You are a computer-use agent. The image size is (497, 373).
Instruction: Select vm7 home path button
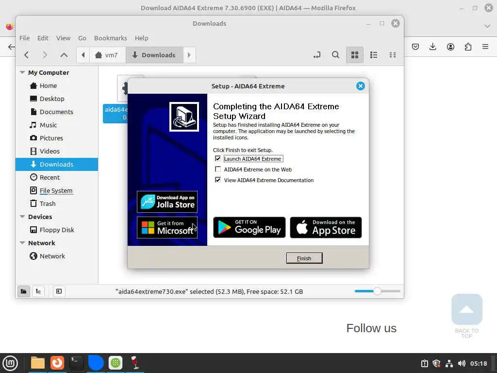[x=107, y=55]
